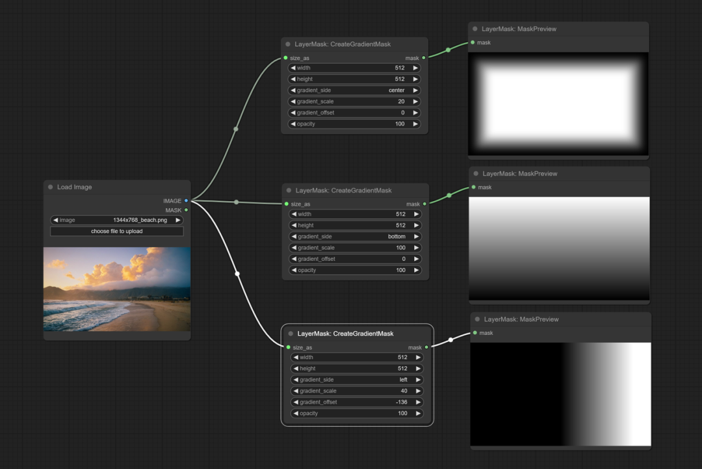Switch gradient_side from bottom to previous option
This screenshot has height=469, width=702.
tap(294, 237)
